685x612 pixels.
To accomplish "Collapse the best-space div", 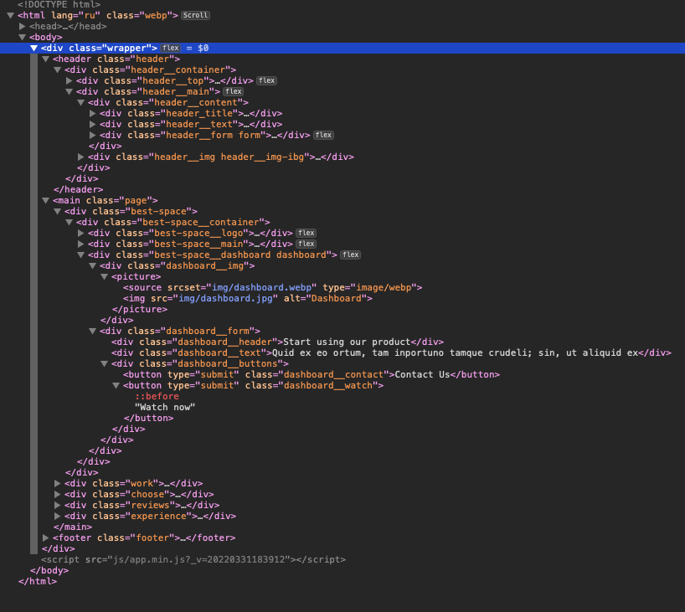I will 57,212.
